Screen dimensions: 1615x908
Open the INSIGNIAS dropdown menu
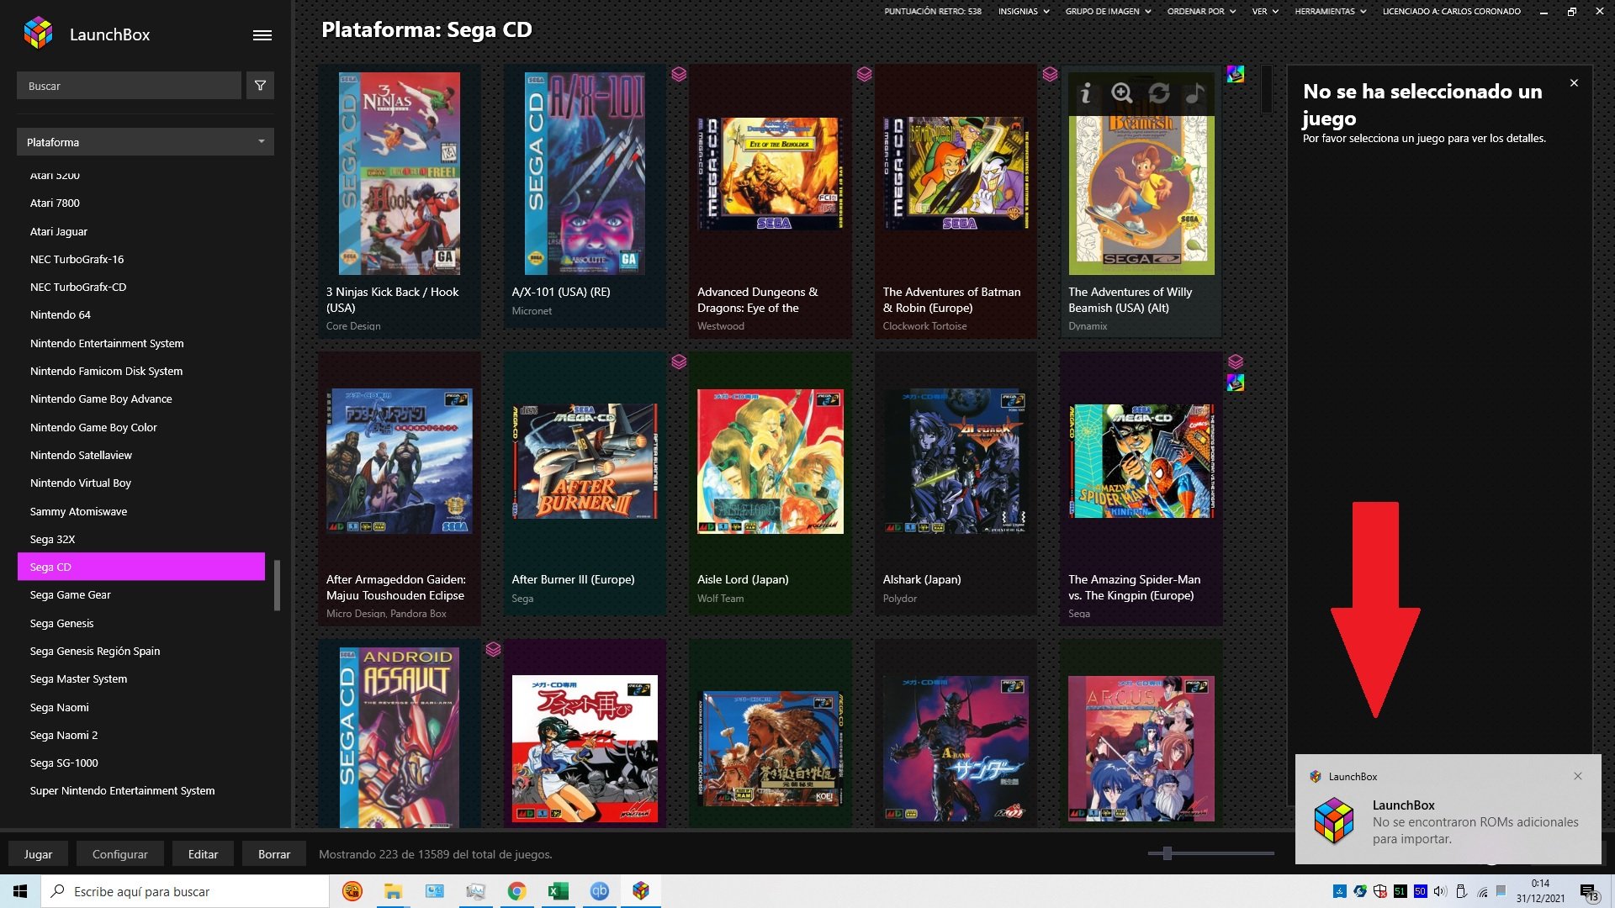(x=1024, y=12)
